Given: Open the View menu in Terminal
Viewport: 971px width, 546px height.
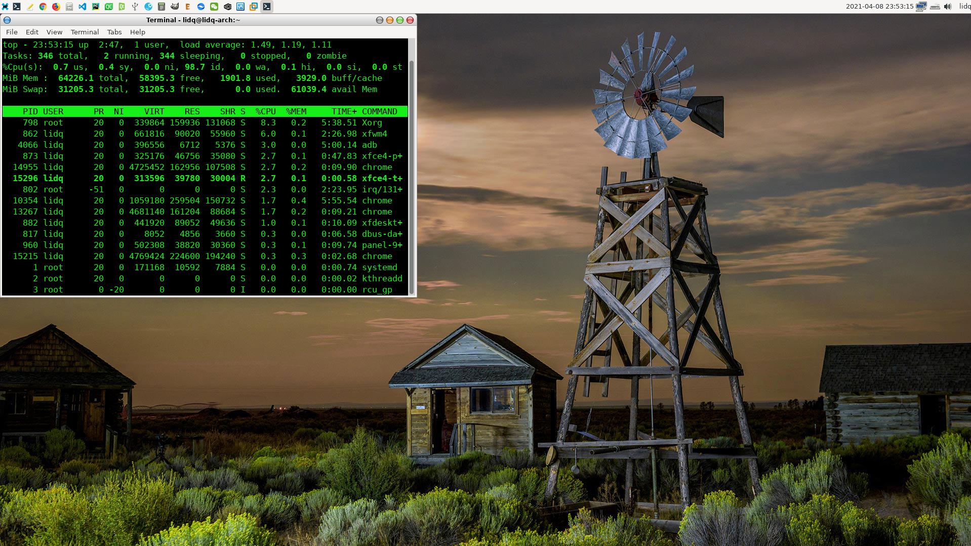Looking at the screenshot, I should pos(54,32).
